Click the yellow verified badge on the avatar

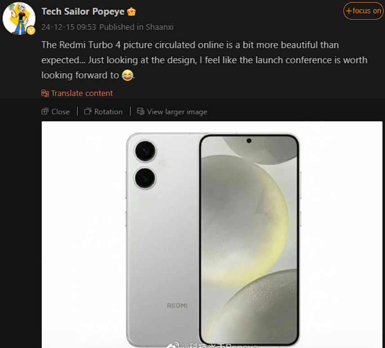[31, 31]
